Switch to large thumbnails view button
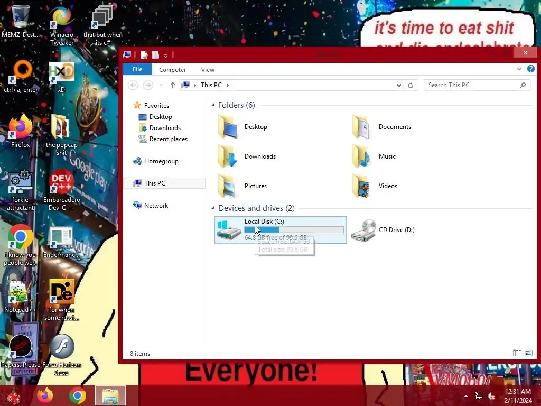541x406 pixels. coord(528,353)
